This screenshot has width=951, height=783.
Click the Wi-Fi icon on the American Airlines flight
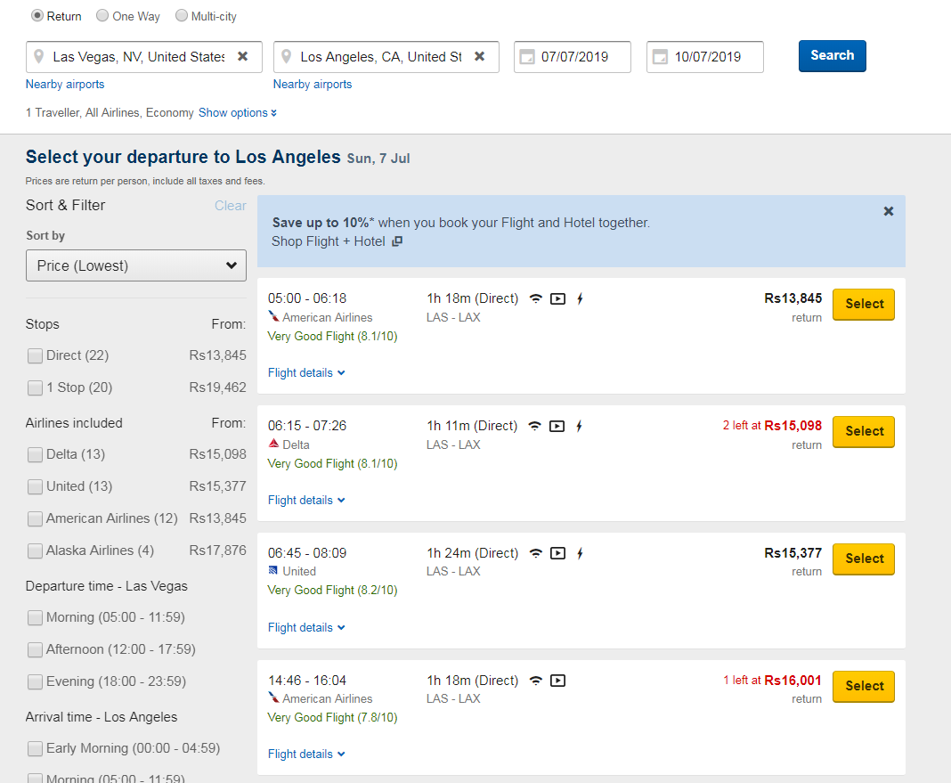pyautogui.click(x=535, y=298)
